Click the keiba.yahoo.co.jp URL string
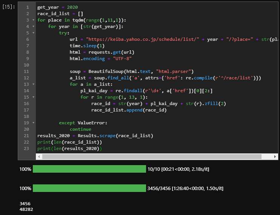Image resolution: width=280 pixels, height=215 pixels. pyautogui.click(x=143, y=39)
